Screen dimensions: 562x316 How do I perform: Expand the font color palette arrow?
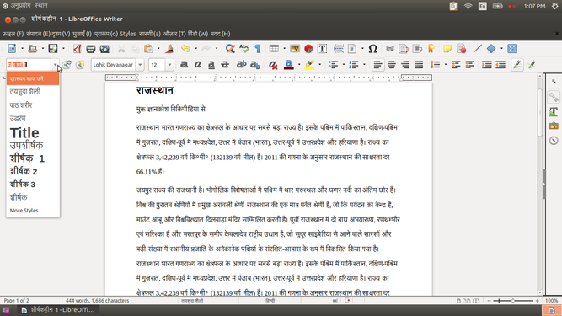[x=299, y=65]
